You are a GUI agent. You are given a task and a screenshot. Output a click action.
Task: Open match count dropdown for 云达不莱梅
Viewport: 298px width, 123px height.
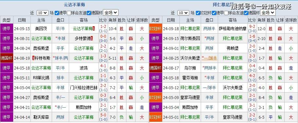coord(42,13)
